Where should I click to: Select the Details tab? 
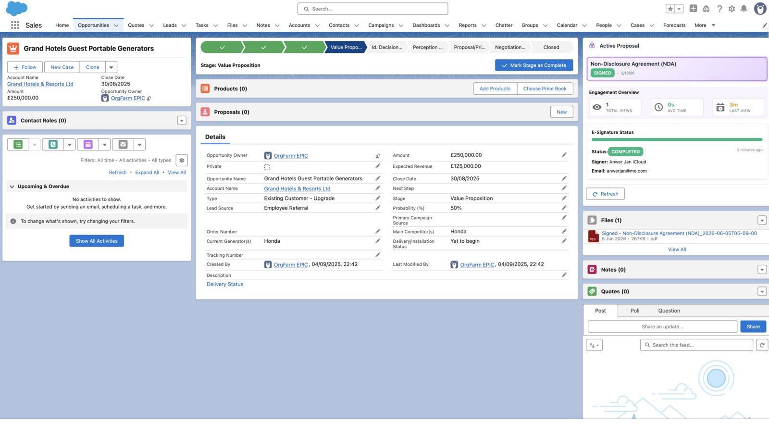tap(215, 137)
